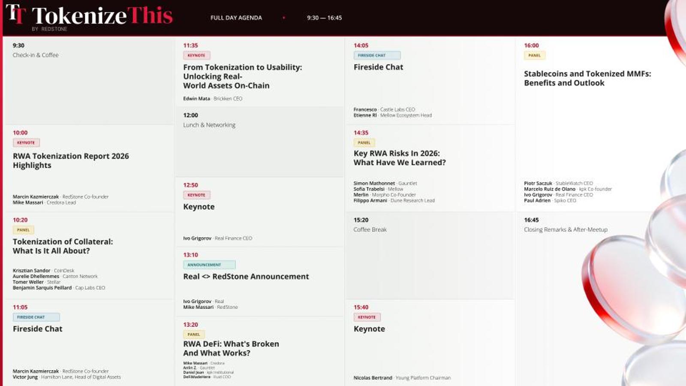Select the PANEL badge under 16:00
Screen dimensions: 686x386
click(534, 55)
